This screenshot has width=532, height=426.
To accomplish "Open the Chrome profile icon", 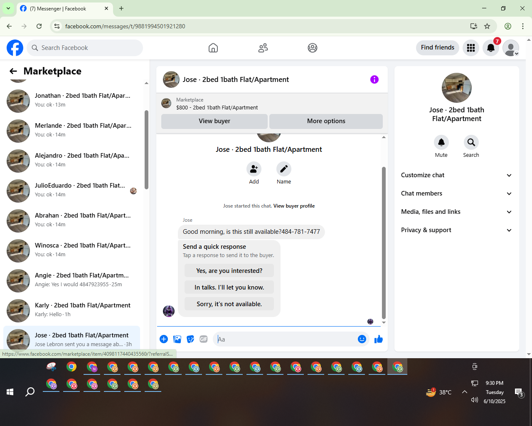I will click(508, 26).
